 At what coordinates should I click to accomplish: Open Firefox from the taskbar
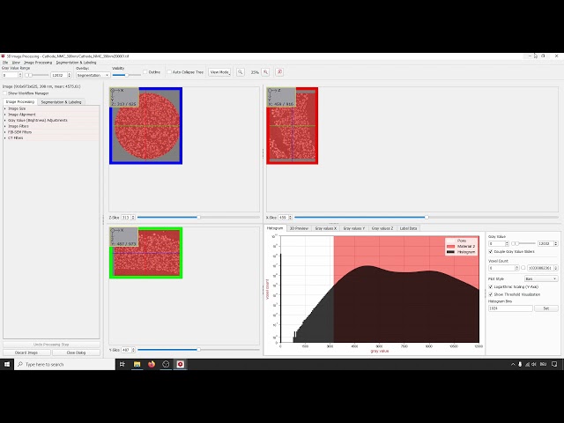(152, 364)
